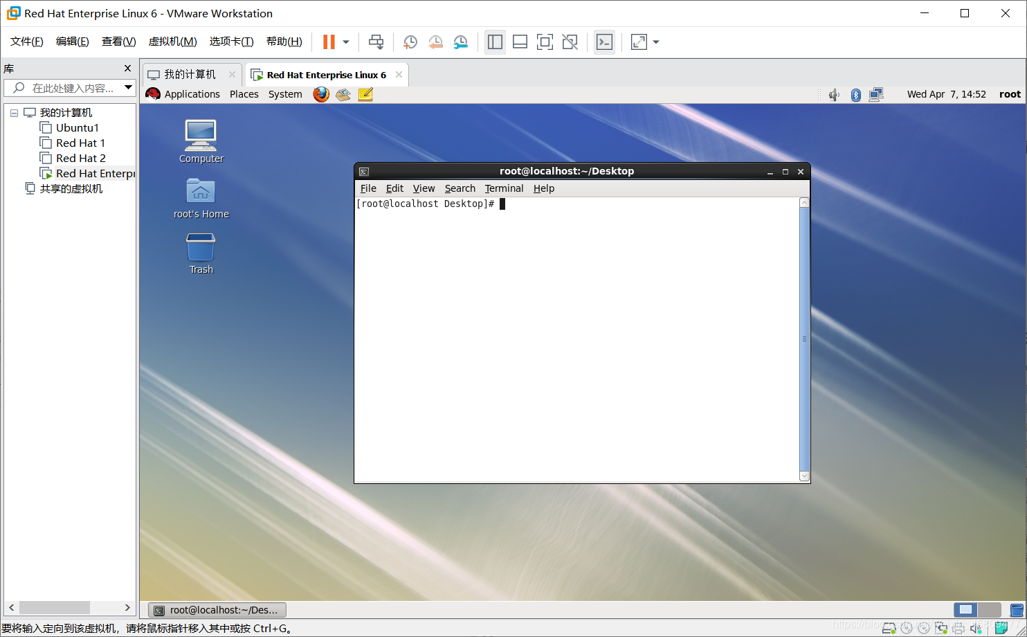
Task: Click the Bluetooth icon in GNOME panel
Action: [x=856, y=95]
